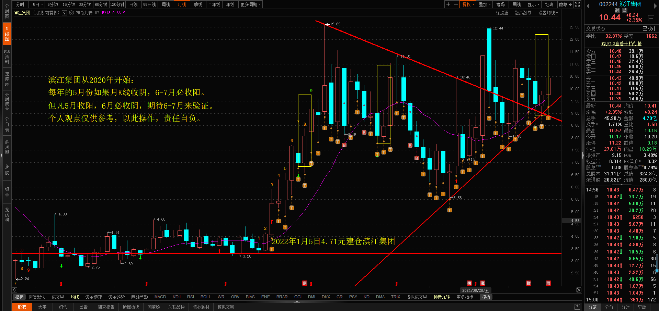Open indicator settings gear icon

71,13
